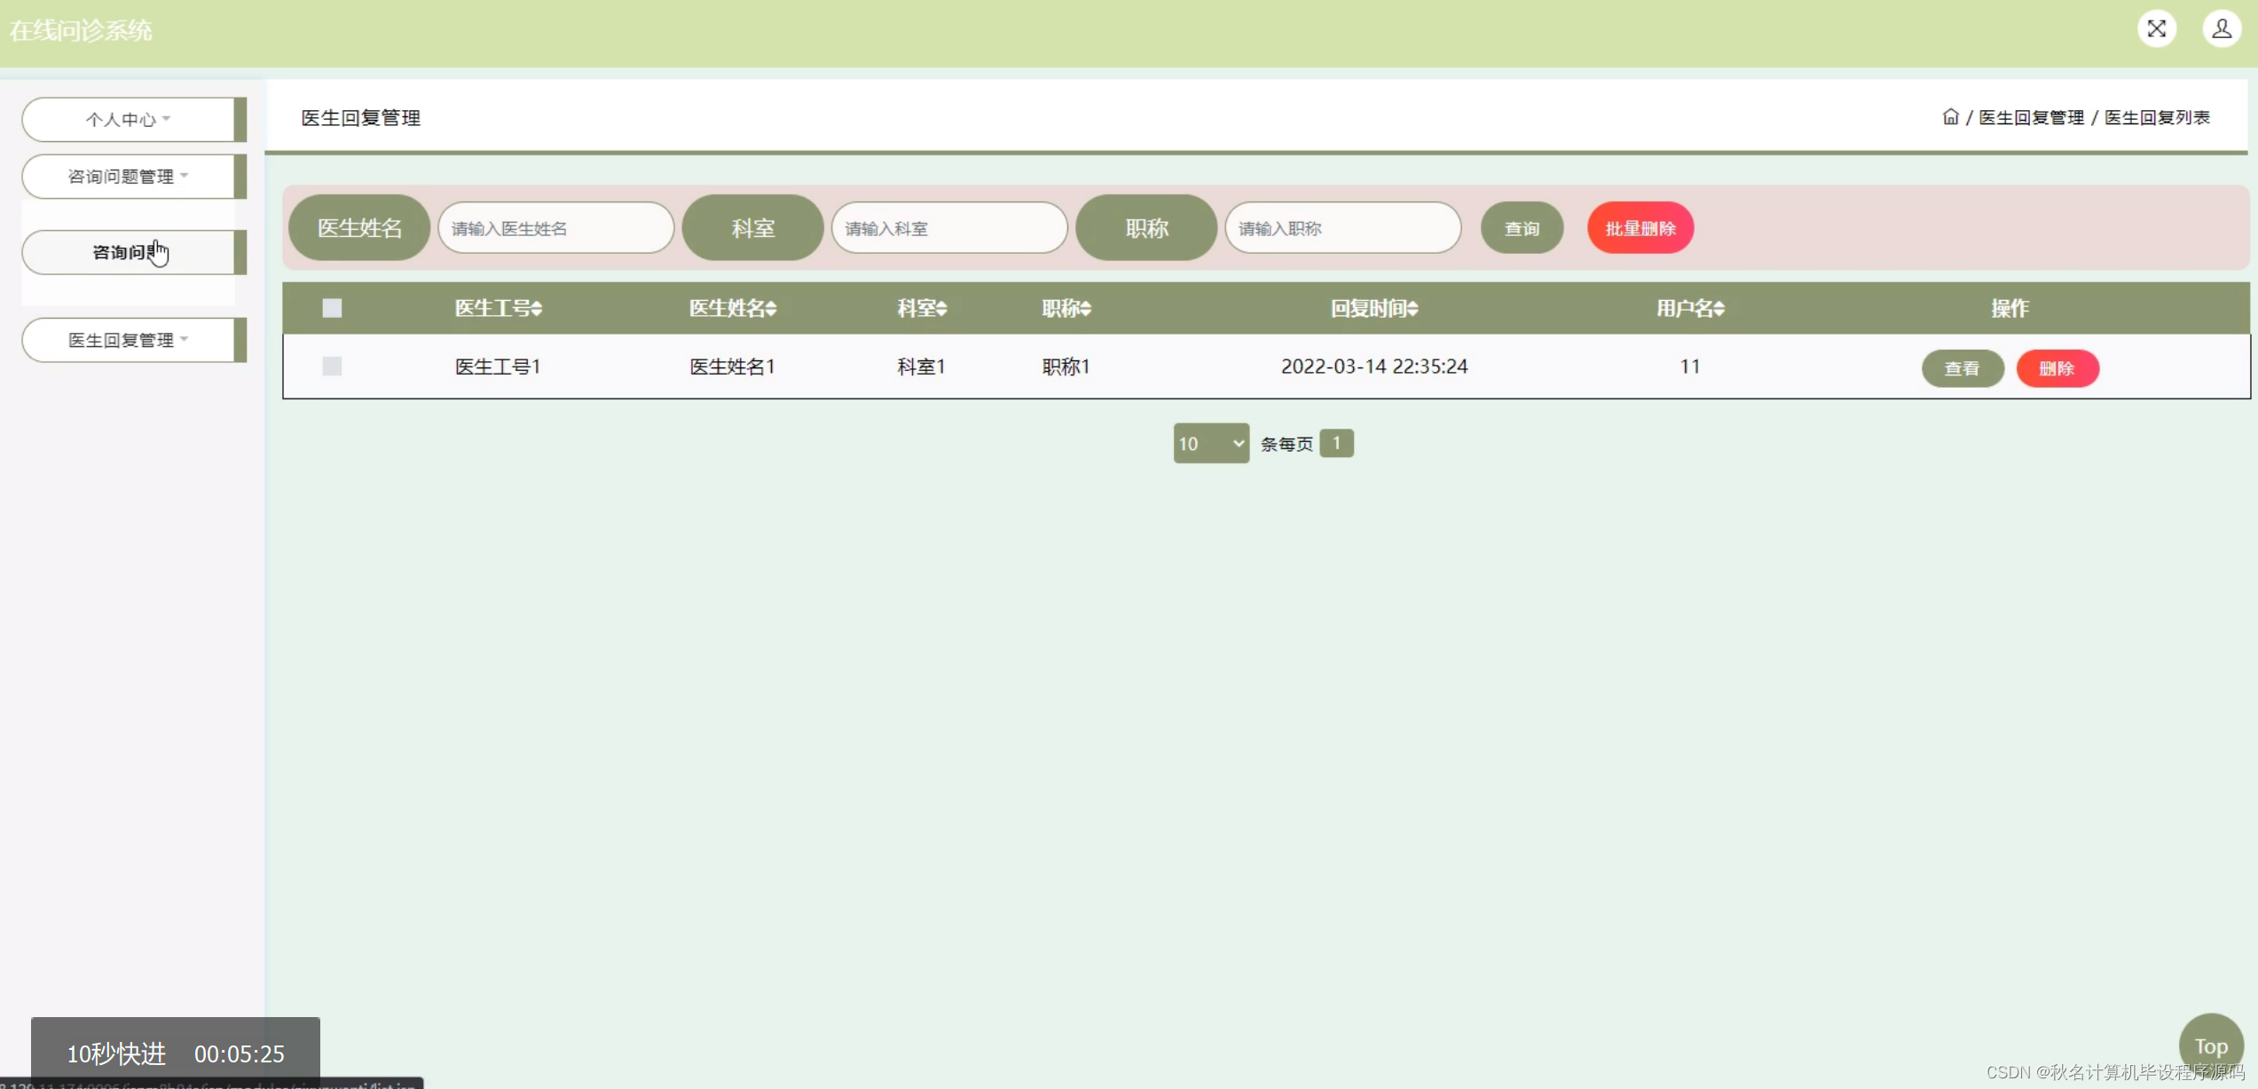Toggle the select-all checkbox in table header
The height and width of the screenshot is (1089, 2258).
[x=332, y=308]
